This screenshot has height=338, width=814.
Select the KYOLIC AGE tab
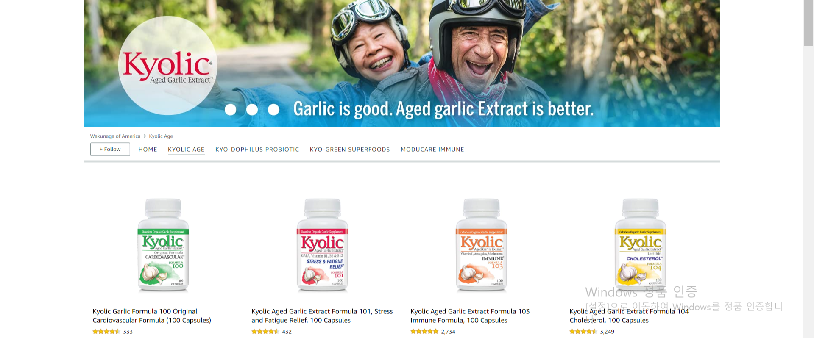click(x=186, y=150)
